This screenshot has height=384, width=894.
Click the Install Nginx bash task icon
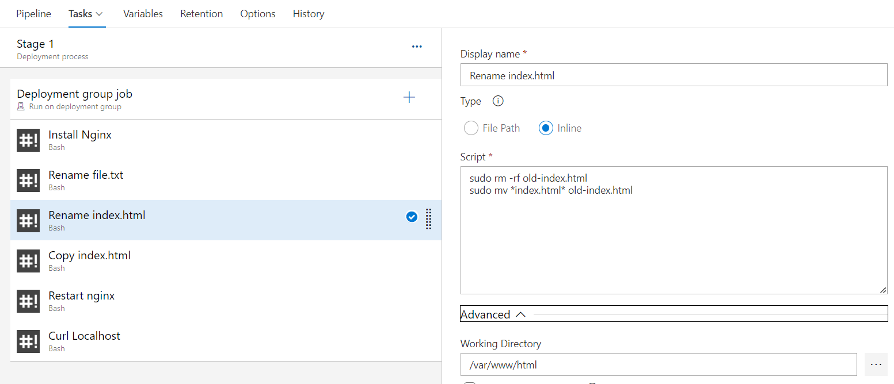pyautogui.click(x=28, y=140)
